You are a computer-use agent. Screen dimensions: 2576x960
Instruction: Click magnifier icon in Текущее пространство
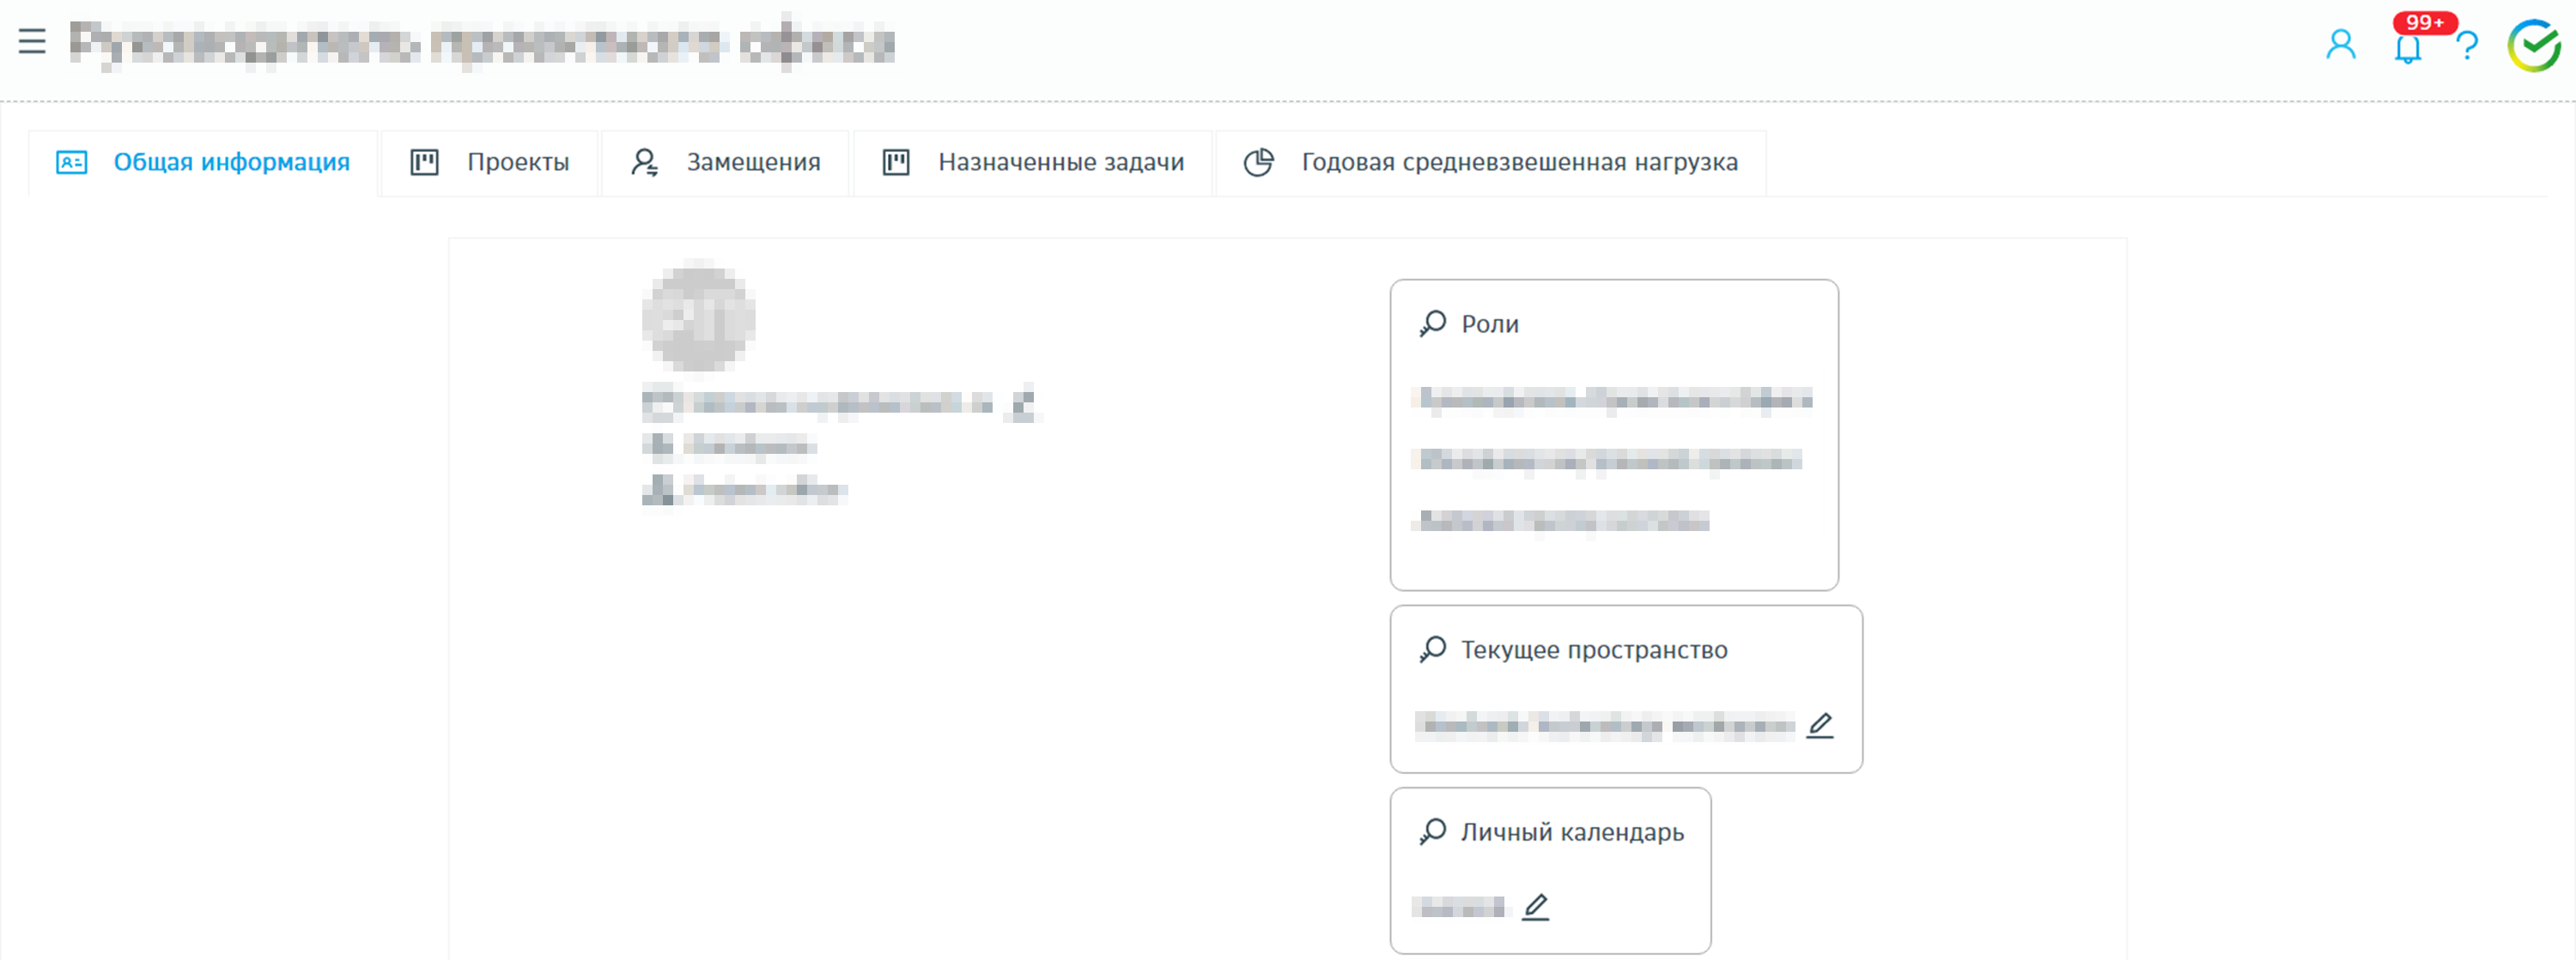tap(1432, 649)
